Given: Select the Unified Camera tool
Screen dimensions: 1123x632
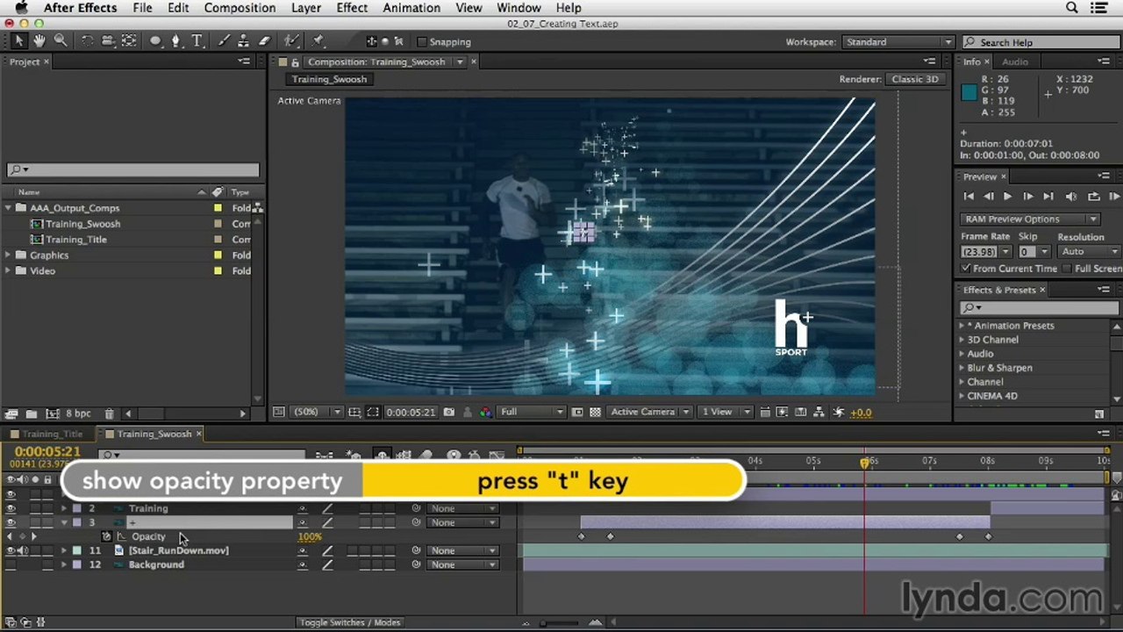Looking at the screenshot, I should [x=108, y=40].
